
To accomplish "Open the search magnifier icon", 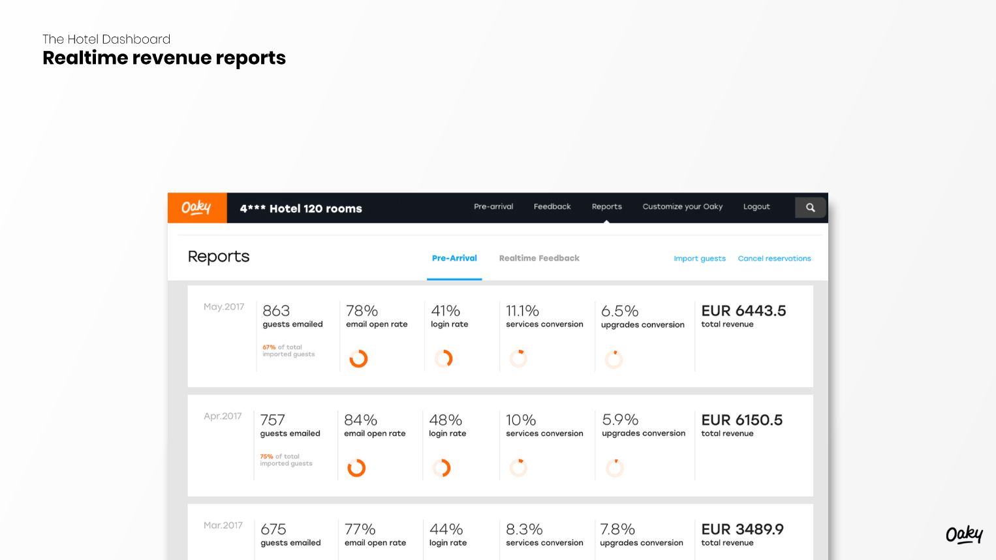I will [x=811, y=208].
